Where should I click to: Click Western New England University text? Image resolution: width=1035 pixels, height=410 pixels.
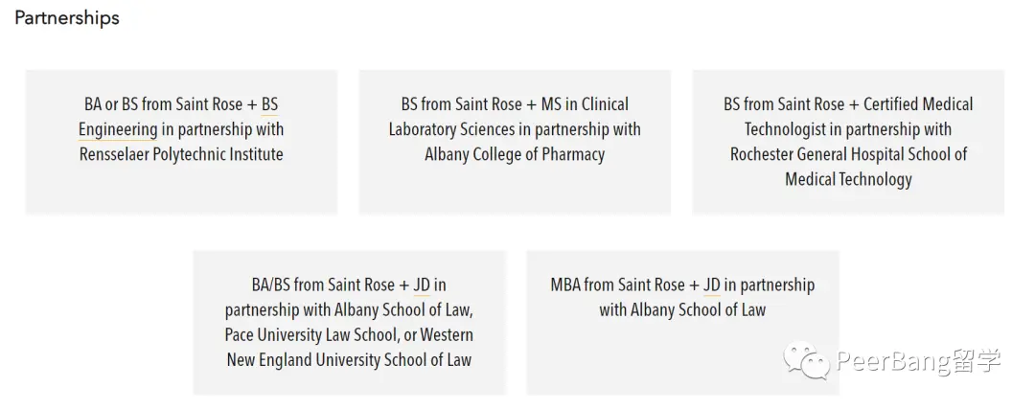[x=350, y=360]
